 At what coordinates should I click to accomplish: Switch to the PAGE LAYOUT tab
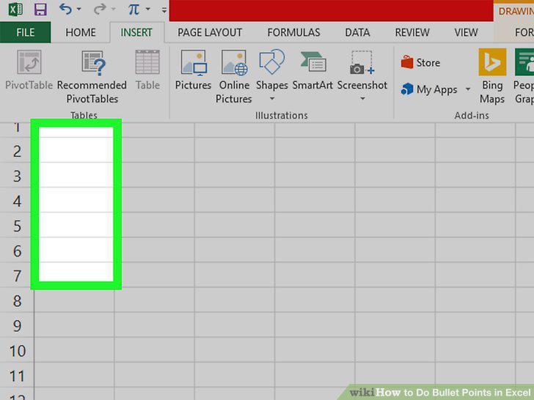coord(210,32)
